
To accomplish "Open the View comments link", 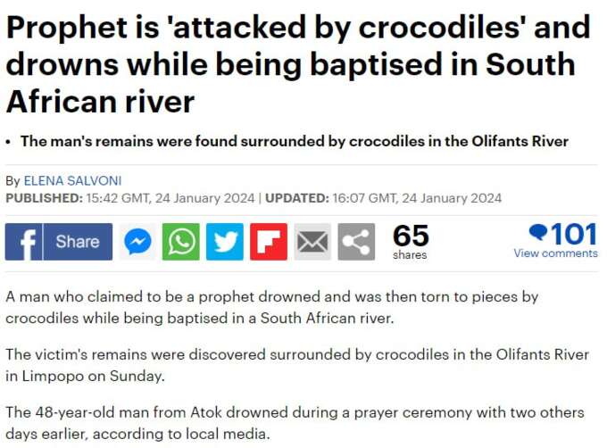I will click(x=555, y=253).
